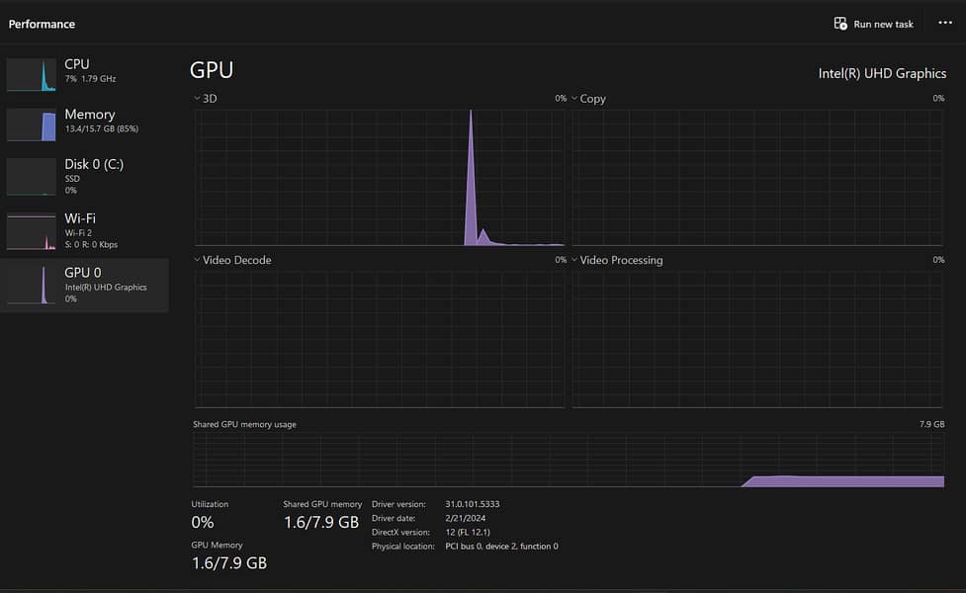Expand the Video Decode engine dropdown

pyautogui.click(x=197, y=261)
